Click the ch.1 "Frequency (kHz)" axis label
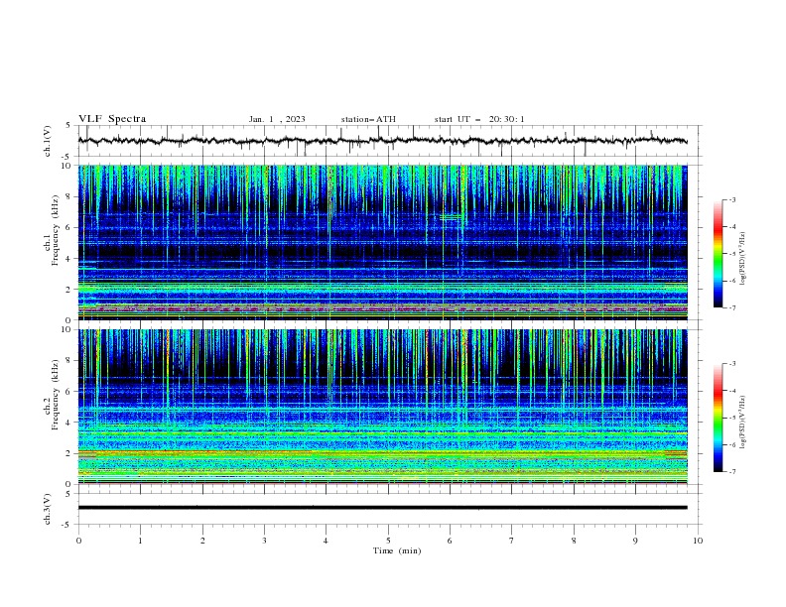 (56, 230)
